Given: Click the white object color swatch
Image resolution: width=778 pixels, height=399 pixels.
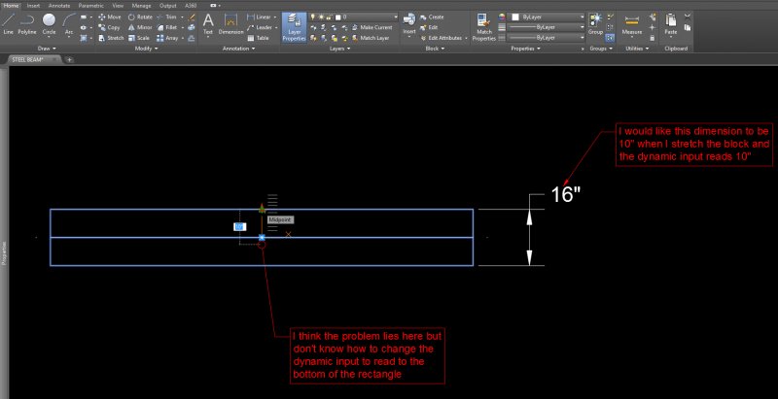Looking at the screenshot, I should 515,17.
